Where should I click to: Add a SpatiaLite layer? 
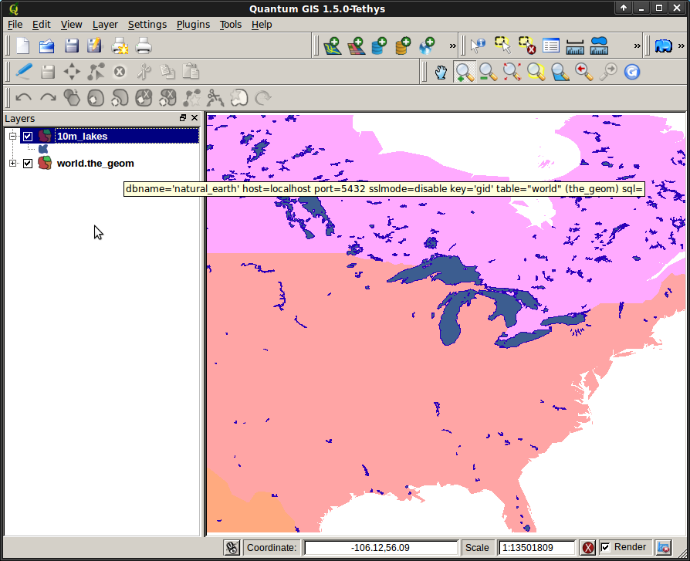point(403,46)
